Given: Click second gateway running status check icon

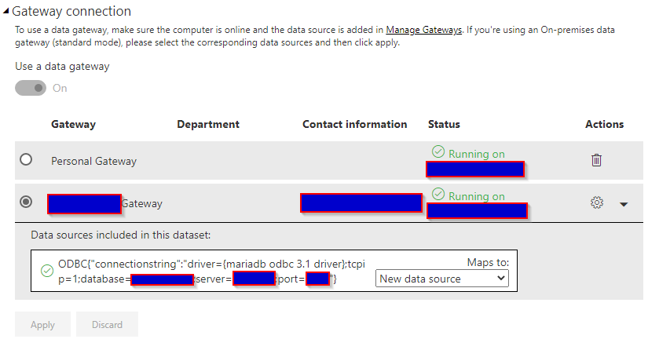Looking at the screenshot, I should [x=438, y=194].
